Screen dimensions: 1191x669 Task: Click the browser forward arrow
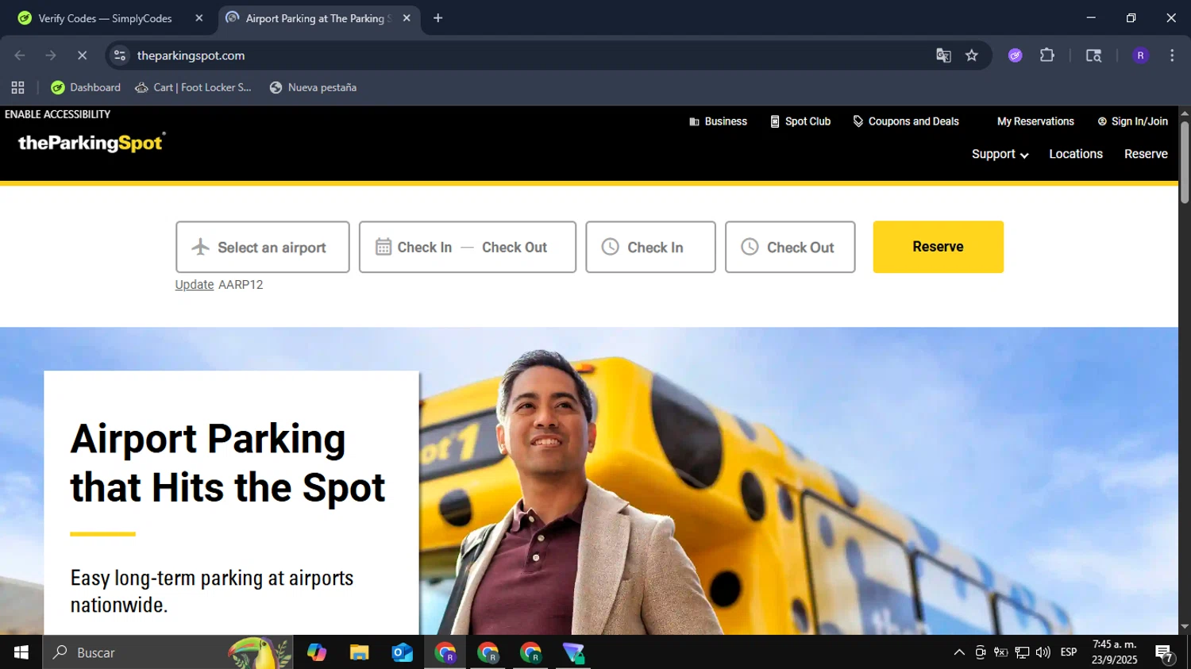(51, 56)
